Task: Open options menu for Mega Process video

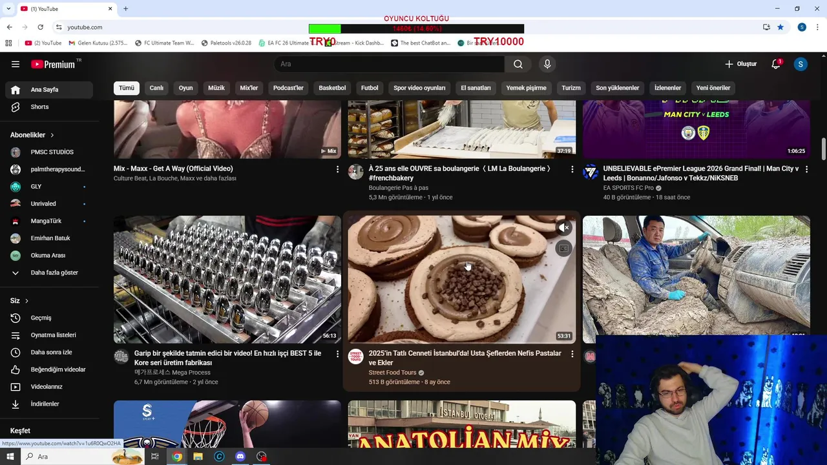Action: pos(337,354)
